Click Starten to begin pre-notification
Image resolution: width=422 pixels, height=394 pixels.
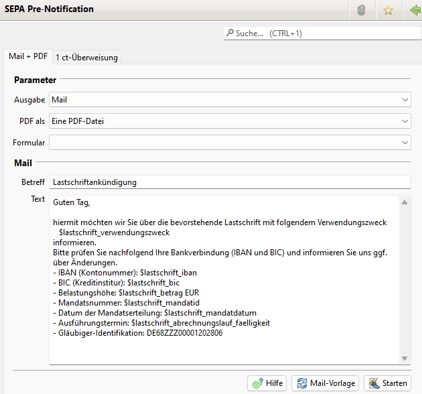click(386, 383)
